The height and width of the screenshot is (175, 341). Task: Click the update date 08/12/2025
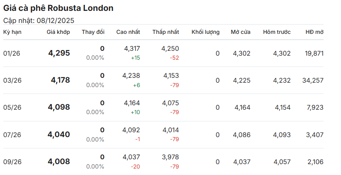[55, 21]
